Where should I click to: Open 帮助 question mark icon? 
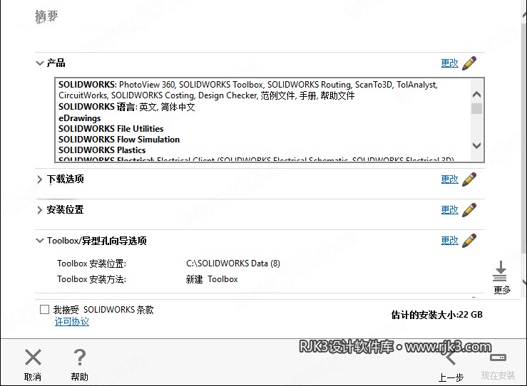tap(80, 357)
